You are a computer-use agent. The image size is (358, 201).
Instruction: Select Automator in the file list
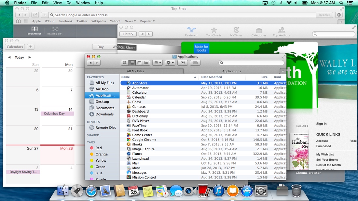pos(203,88)
